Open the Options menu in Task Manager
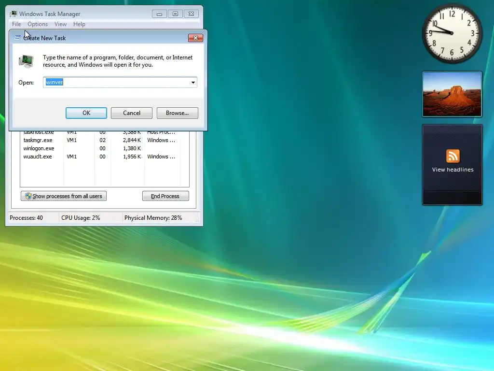Screen dimensions: 494x371 (38, 24)
